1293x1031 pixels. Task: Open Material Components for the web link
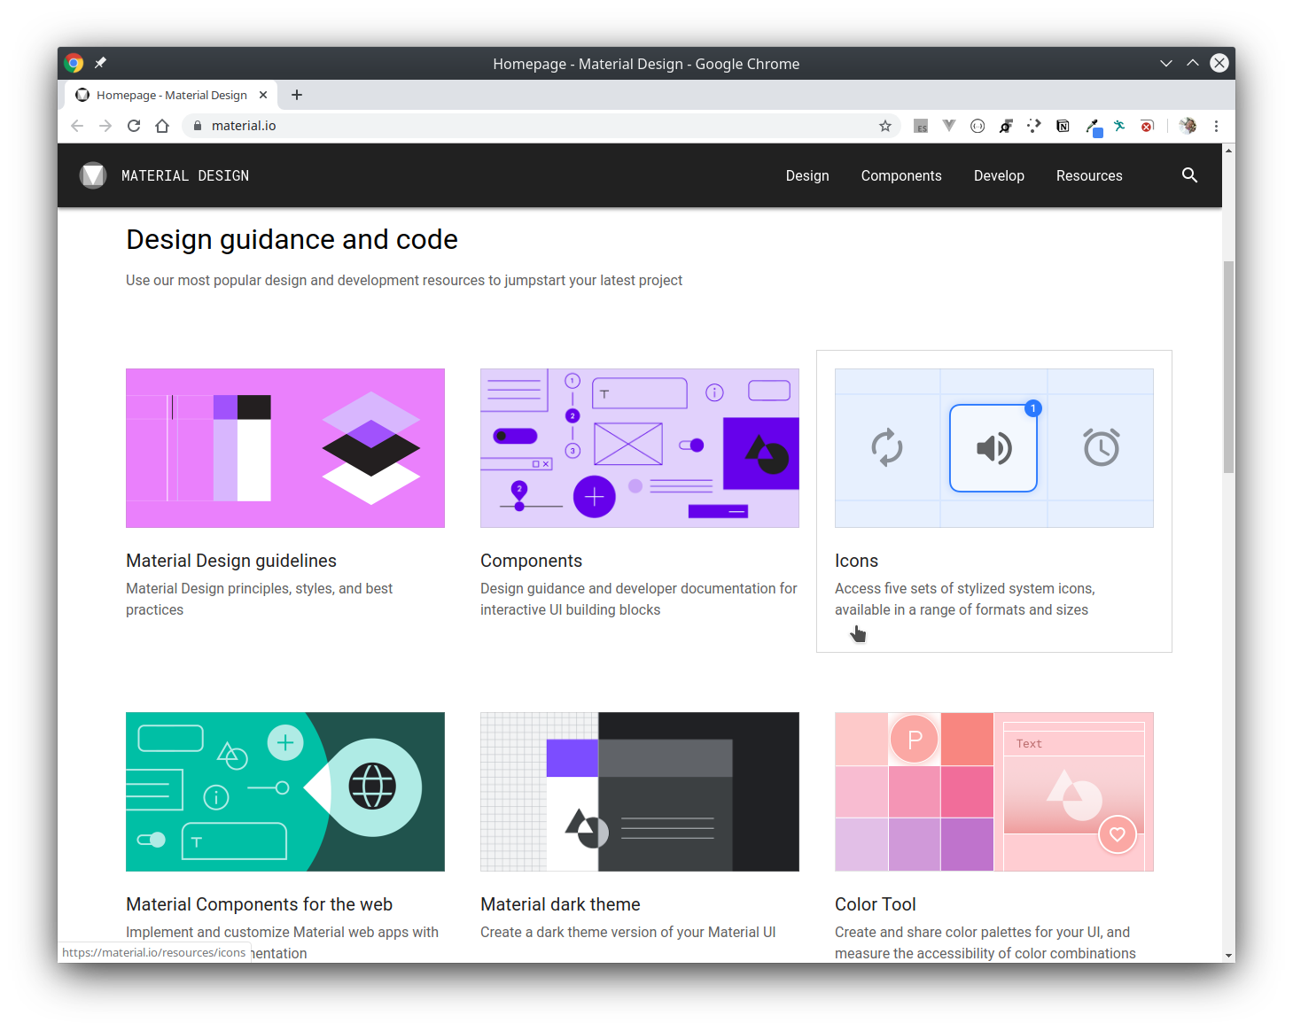(259, 904)
